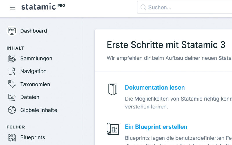
Task: Click the Dateien image icon
Action: (x=12, y=97)
